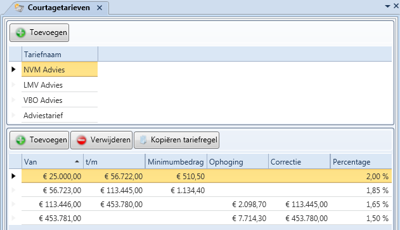Select Correctie cell € 113.445,00

tap(299, 205)
